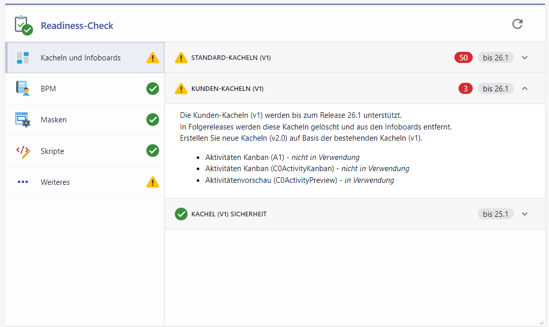Image resolution: width=549 pixels, height=327 pixels.
Task: Expand the Kachel (V1) Sicherheit chevron
Action: 525,214
